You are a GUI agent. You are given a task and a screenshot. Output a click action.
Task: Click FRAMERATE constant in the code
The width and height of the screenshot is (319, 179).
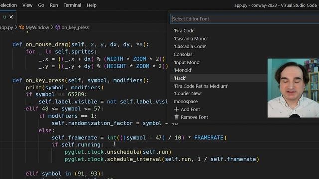209,138
